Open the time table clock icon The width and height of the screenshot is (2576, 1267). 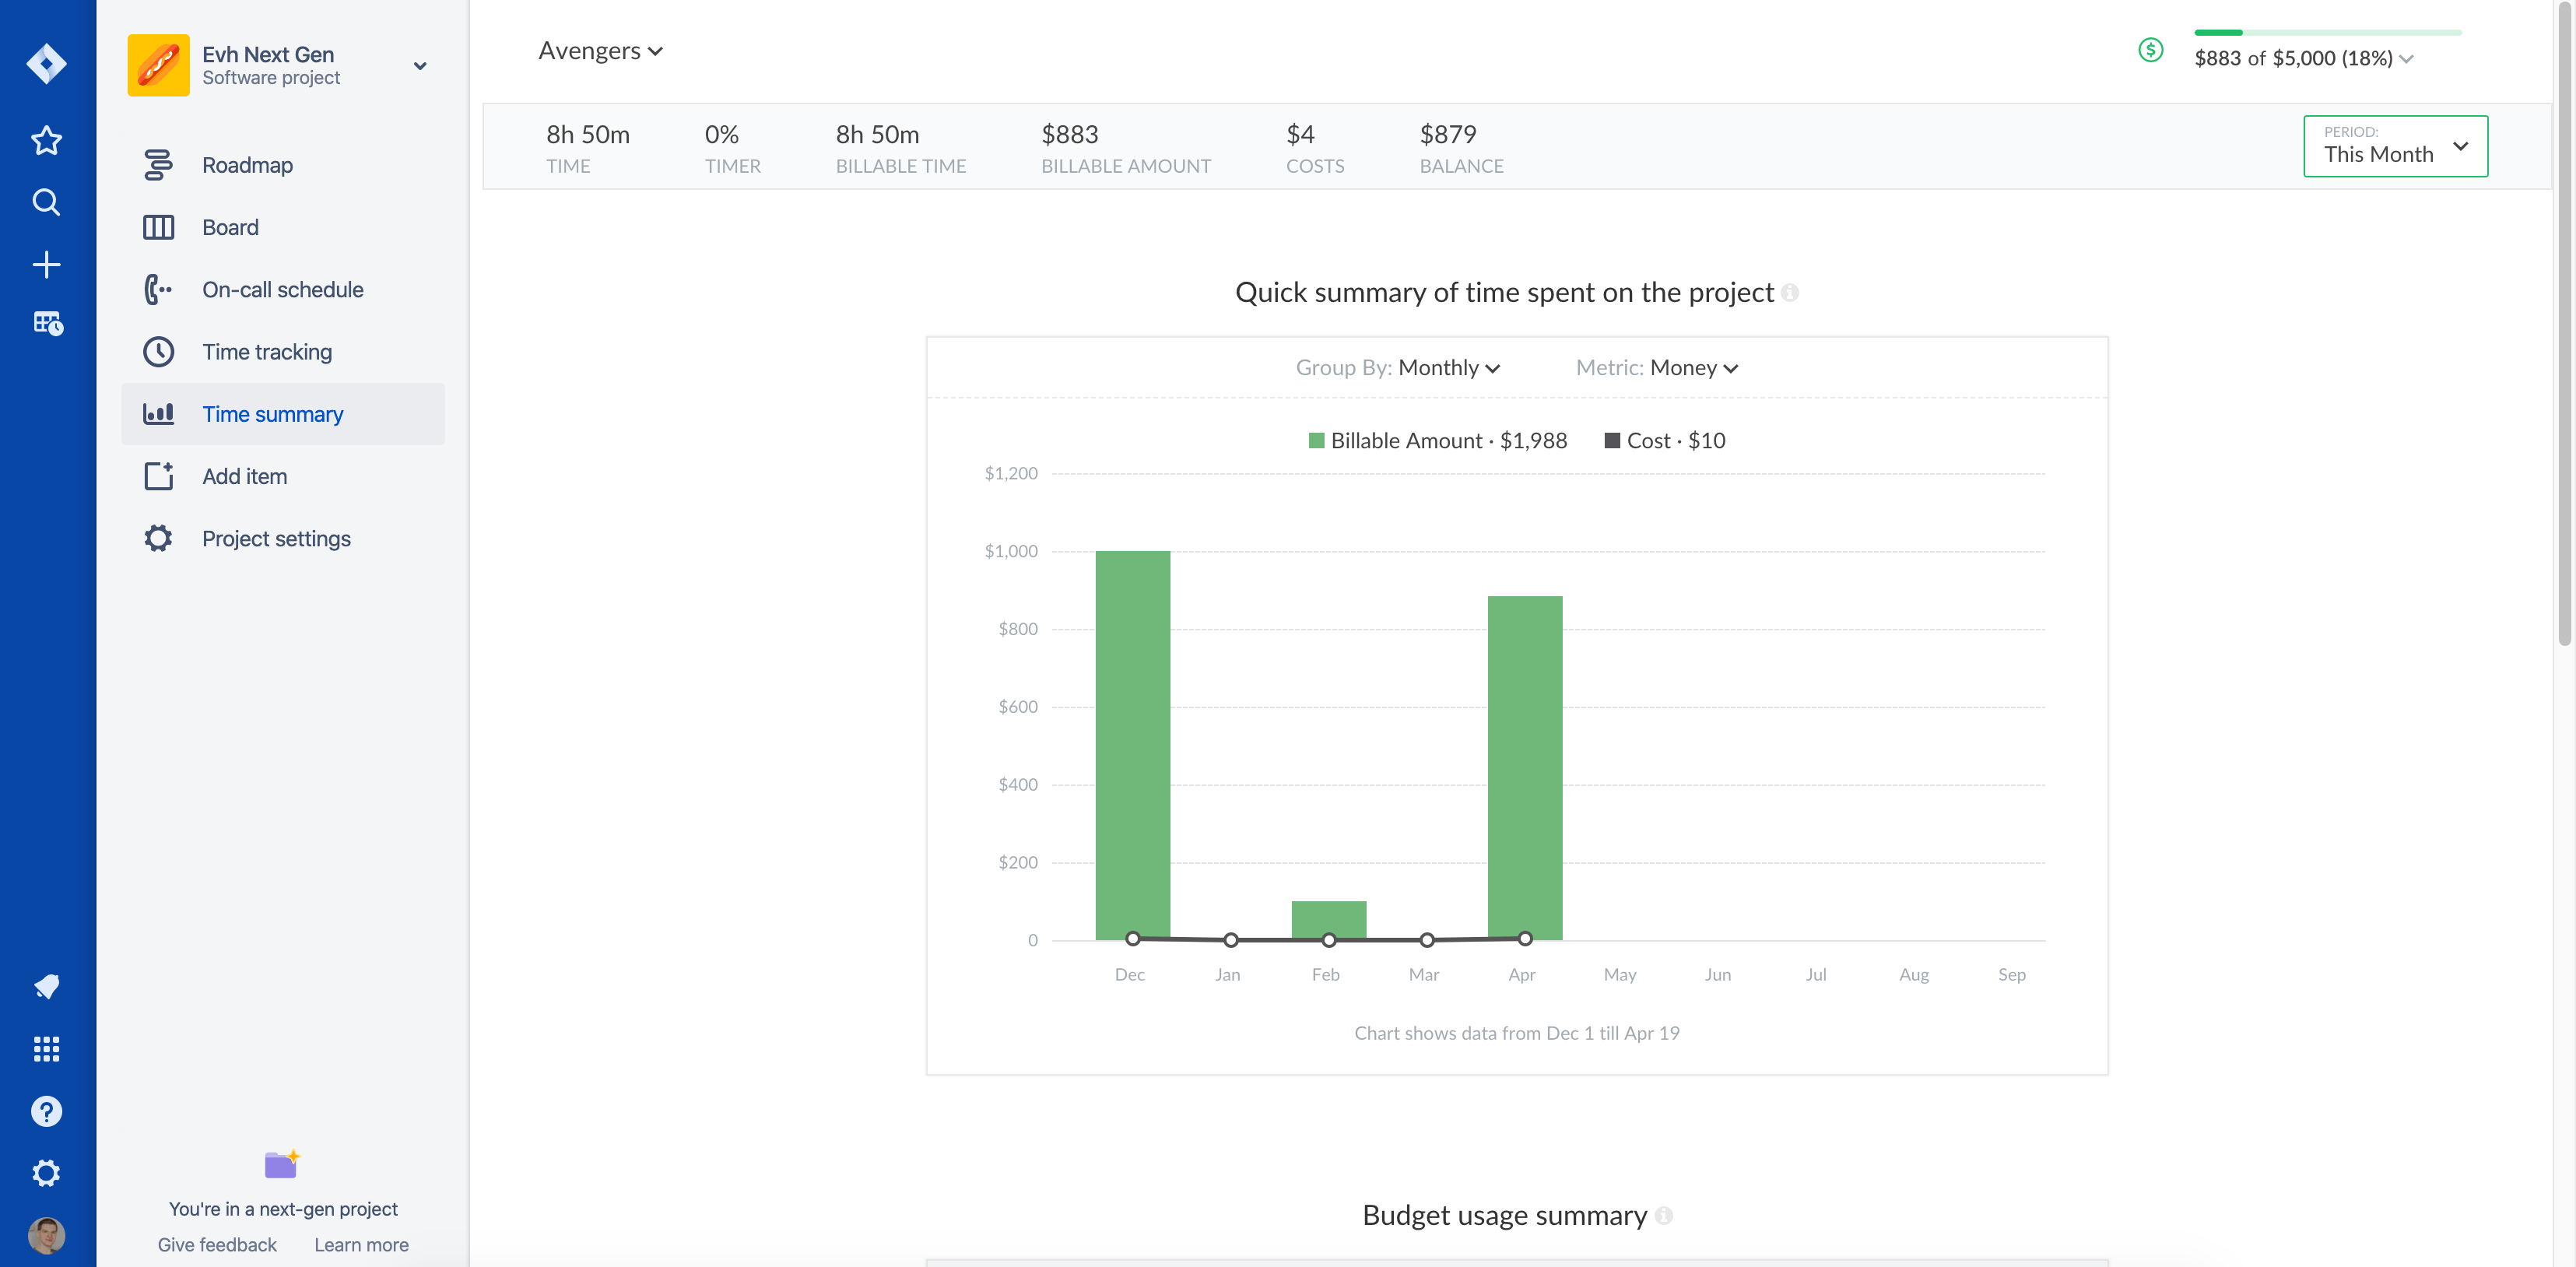47,323
